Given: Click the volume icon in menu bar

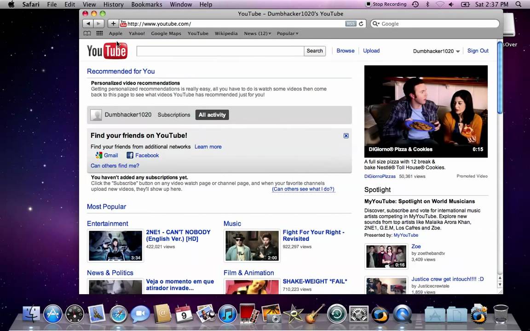Looking at the screenshot, I should pos(451,5).
